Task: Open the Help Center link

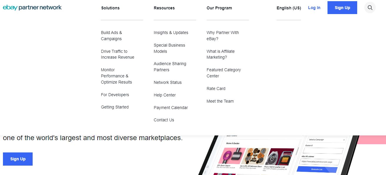Action: click(x=165, y=95)
